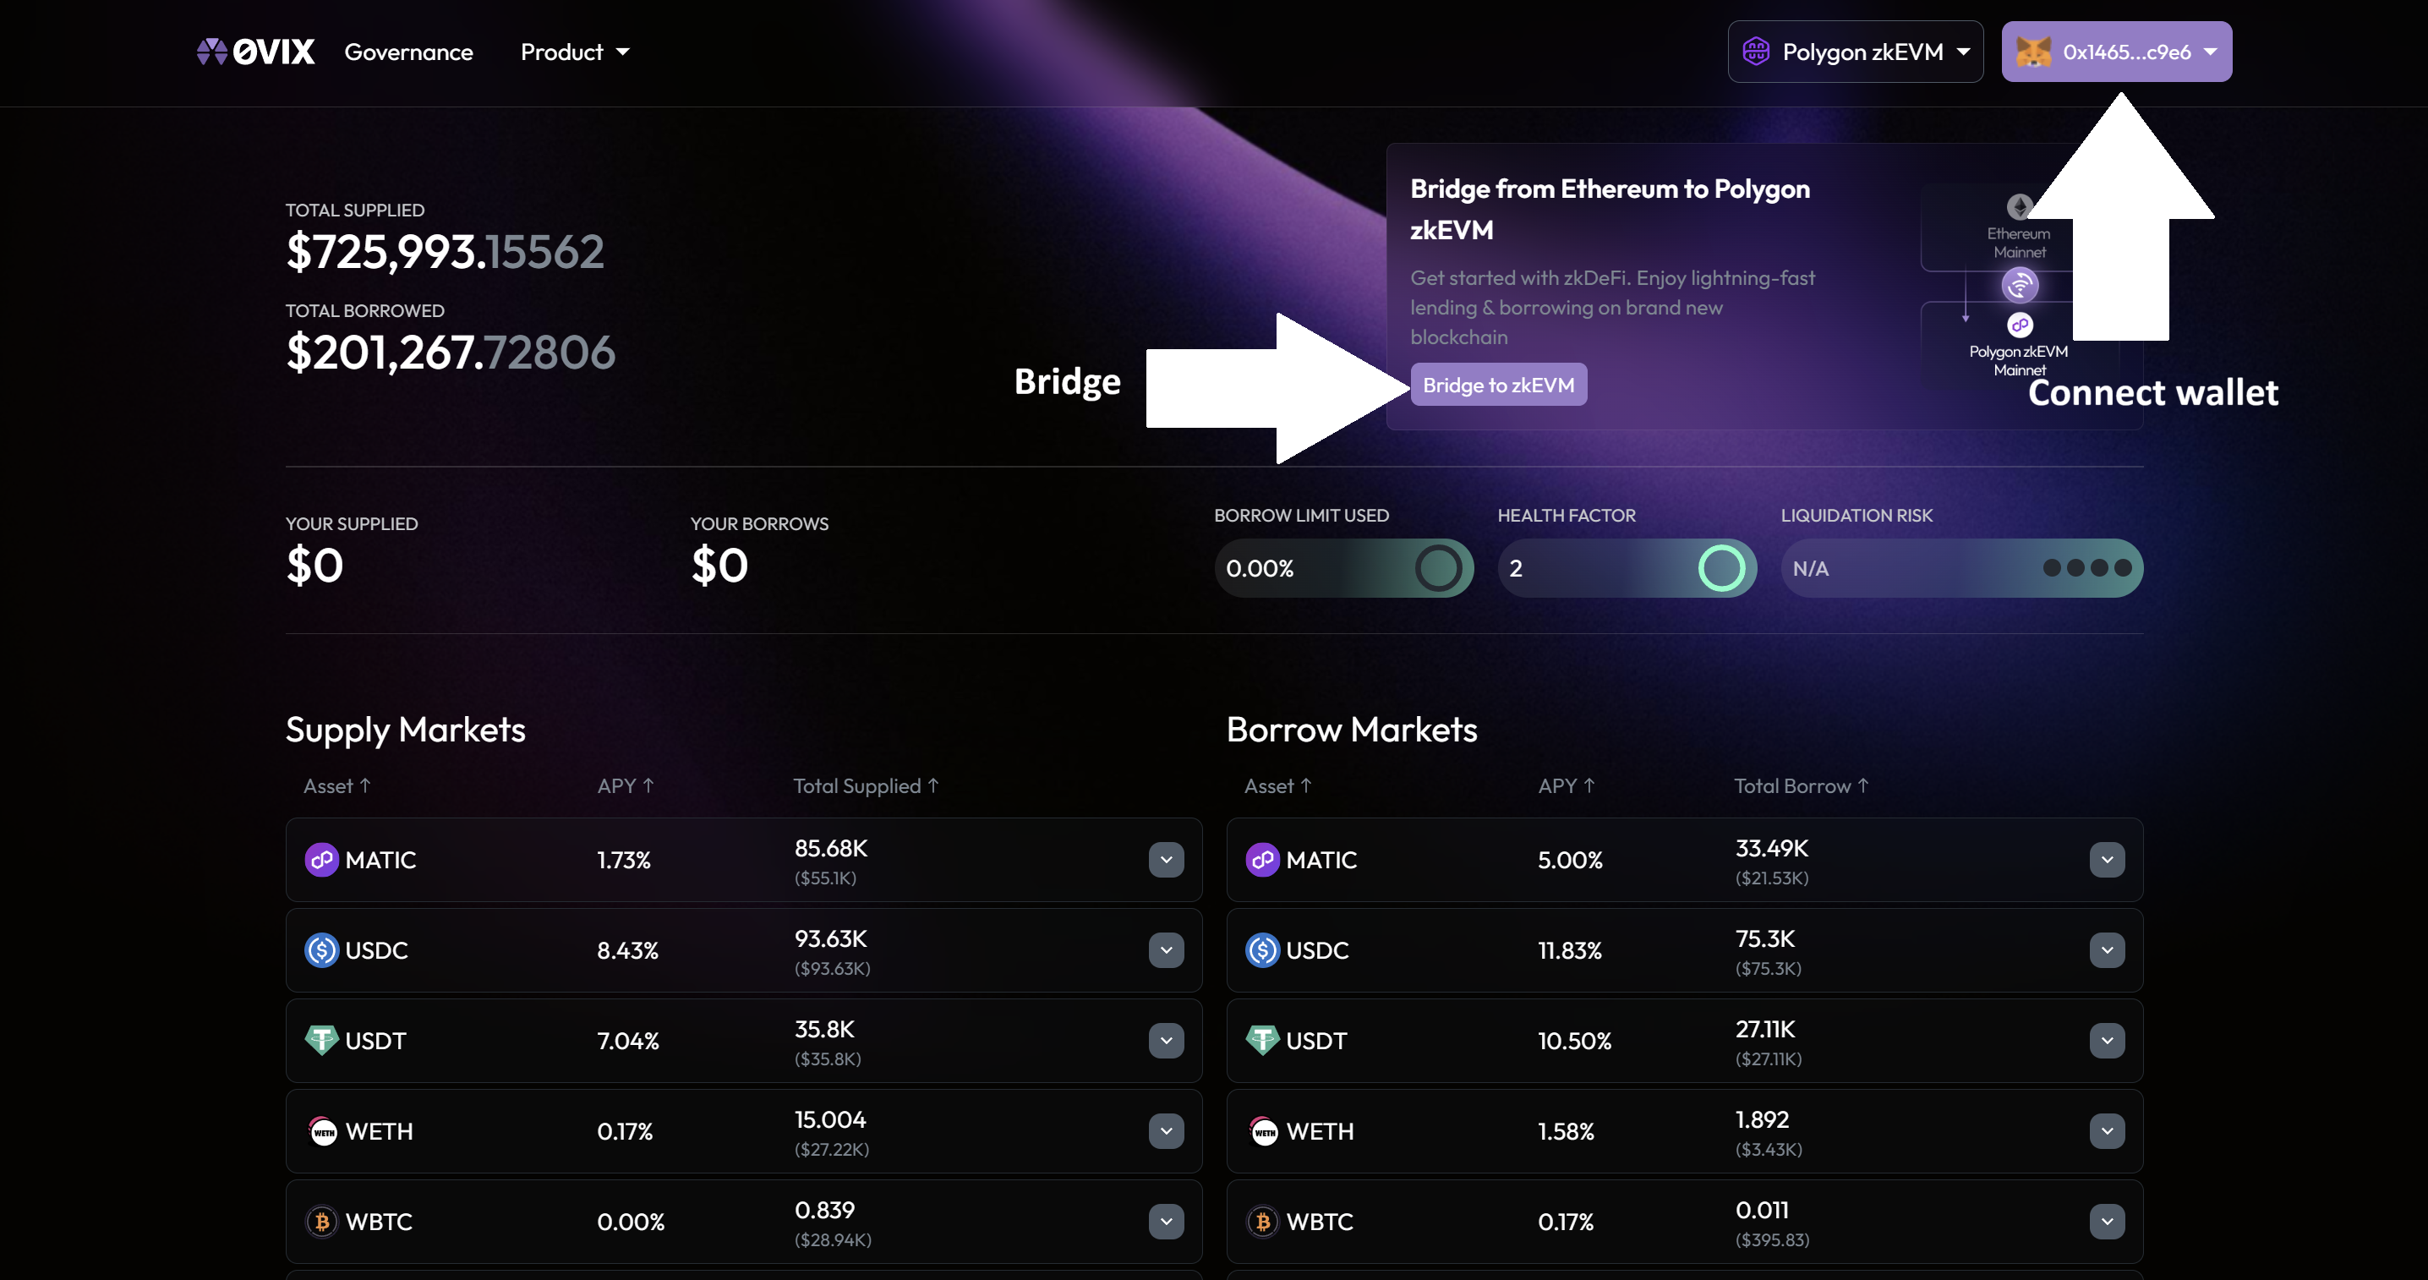The width and height of the screenshot is (2428, 1280).
Task: Click the USDC icon in Supply Markets
Action: tap(321, 950)
